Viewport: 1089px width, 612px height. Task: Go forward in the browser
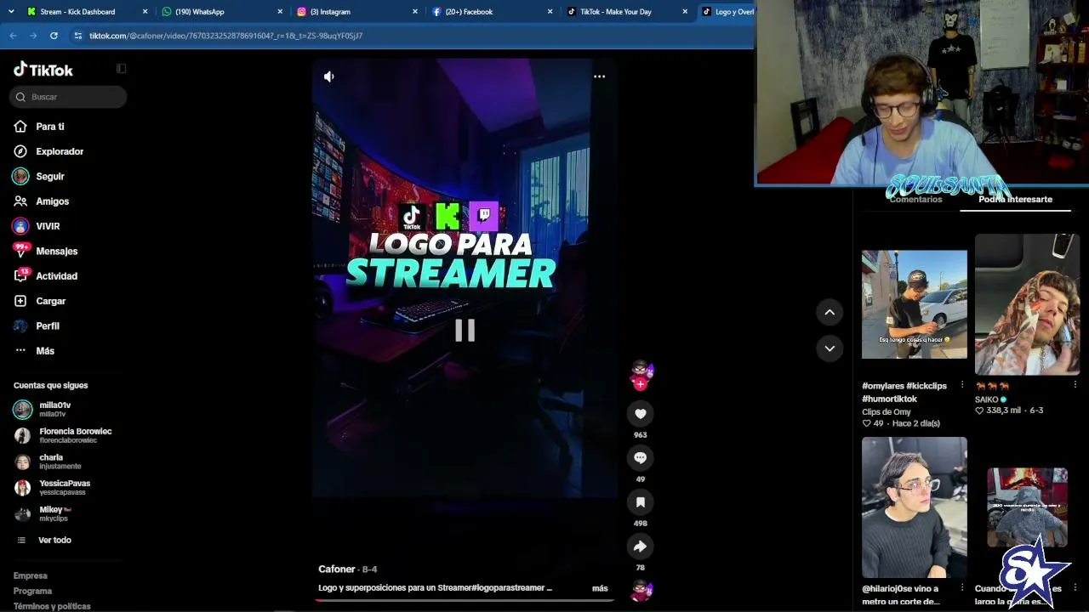coord(33,36)
